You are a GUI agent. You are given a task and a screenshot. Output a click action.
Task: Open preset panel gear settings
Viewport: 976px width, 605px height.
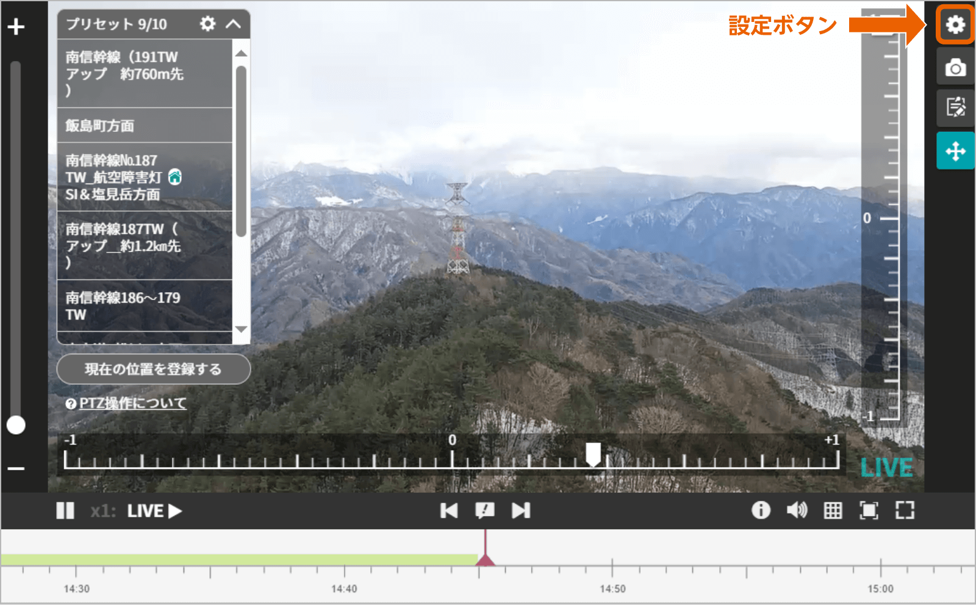pyautogui.click(x=208, y=24)
